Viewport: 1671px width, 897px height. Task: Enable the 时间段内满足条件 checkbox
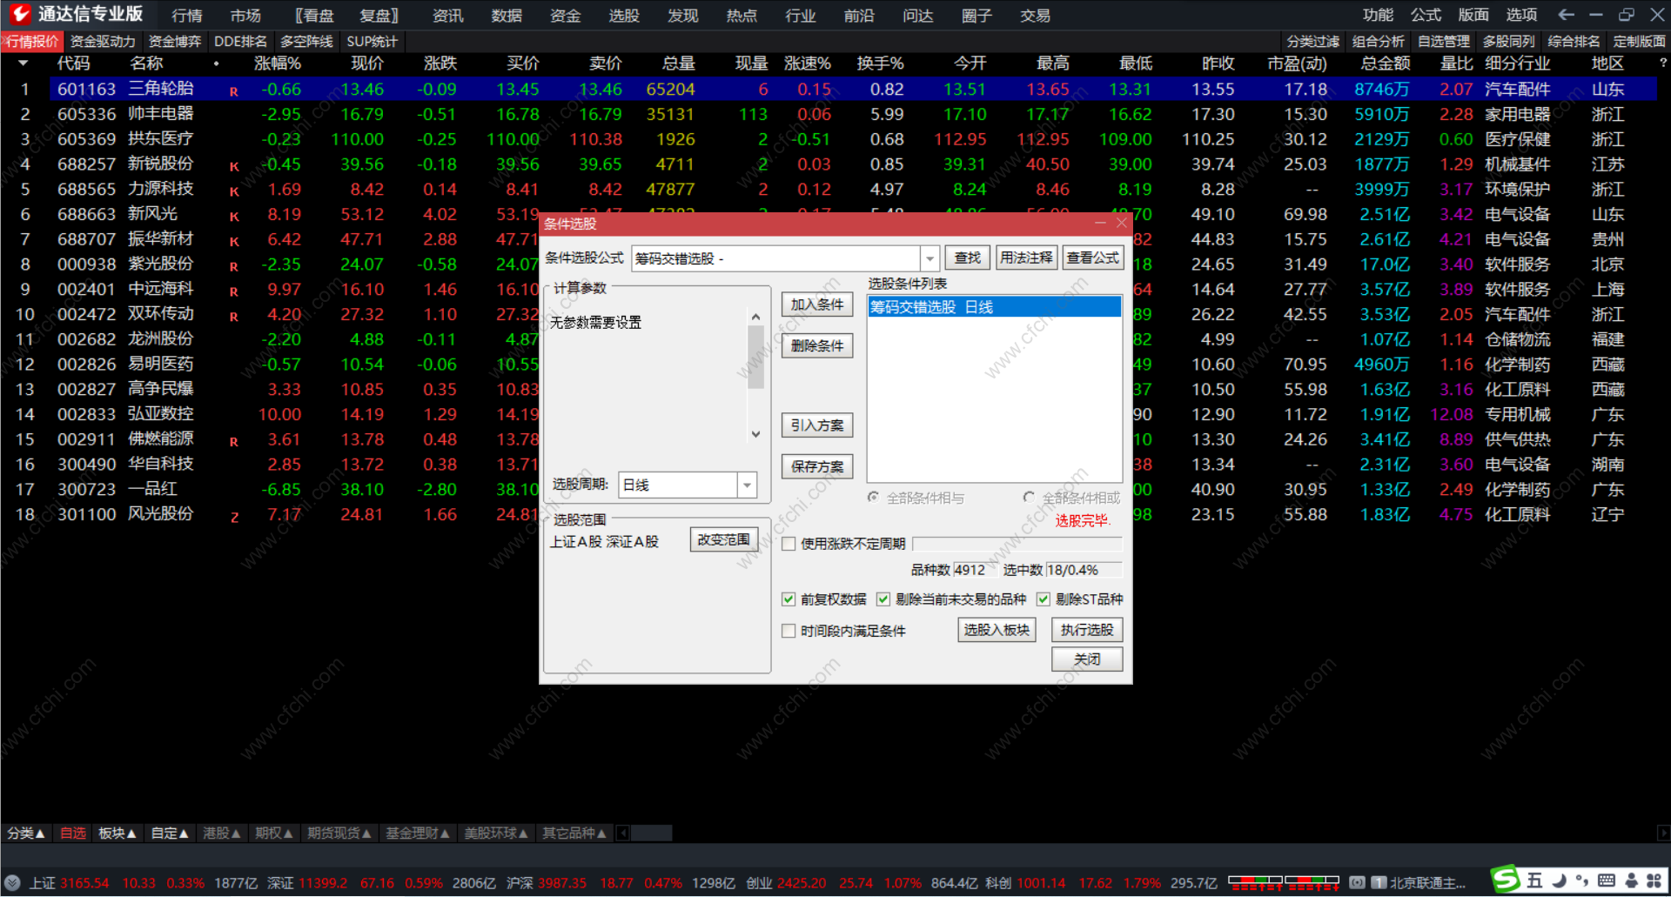click(789, 630)
